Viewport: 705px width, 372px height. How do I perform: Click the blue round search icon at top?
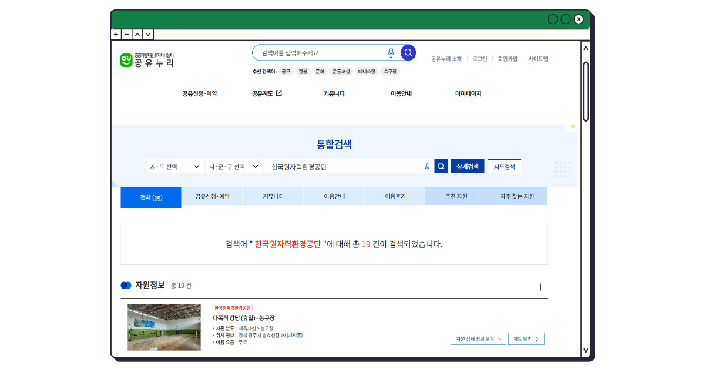[x=408, y=53]
